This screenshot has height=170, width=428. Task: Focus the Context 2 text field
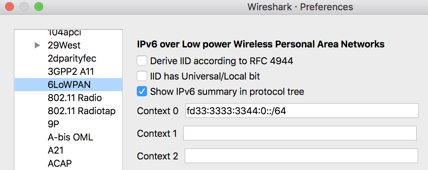[x=301, y=156]
